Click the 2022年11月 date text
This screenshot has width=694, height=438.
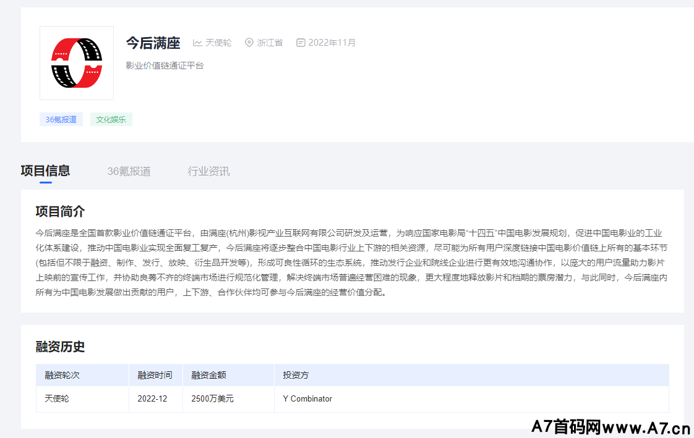pyautogui.click(x=332, y=43)
